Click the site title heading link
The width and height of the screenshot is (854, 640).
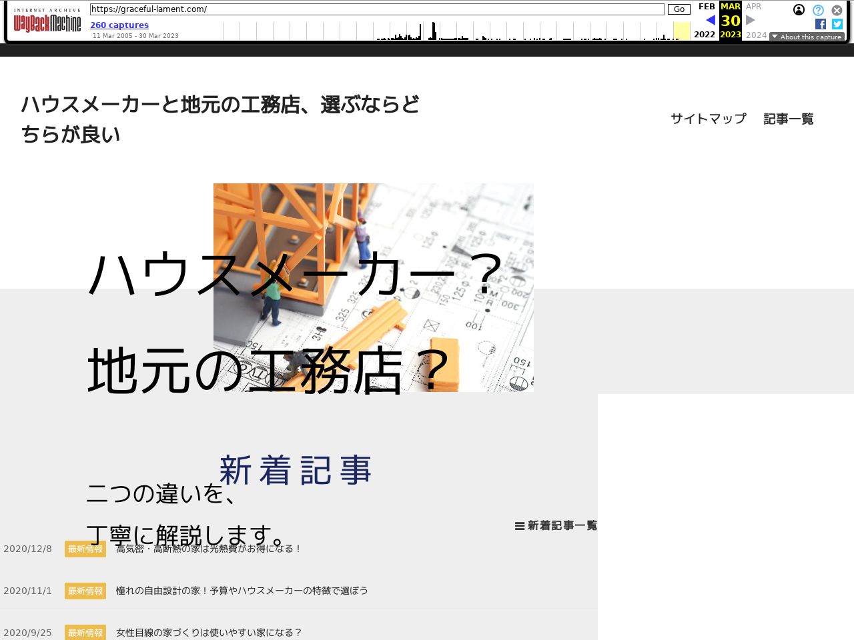click(220, 119)
